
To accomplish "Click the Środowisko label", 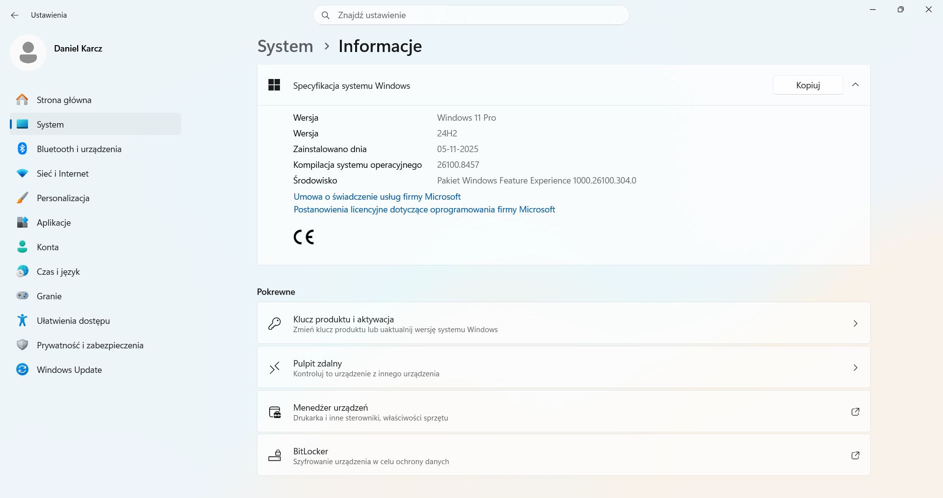I will [315, 181].
